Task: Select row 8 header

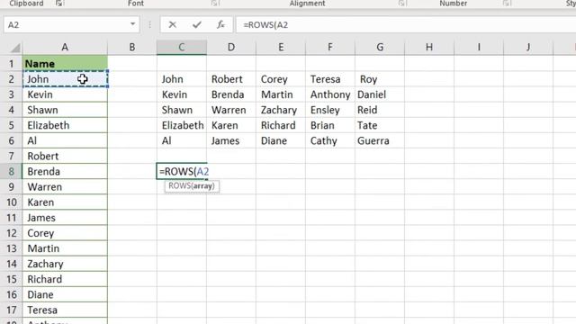Action: point(11,172)
